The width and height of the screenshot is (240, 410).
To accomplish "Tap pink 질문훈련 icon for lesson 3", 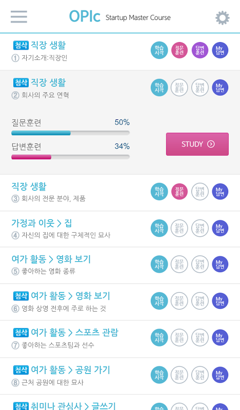I will (179, 192).
